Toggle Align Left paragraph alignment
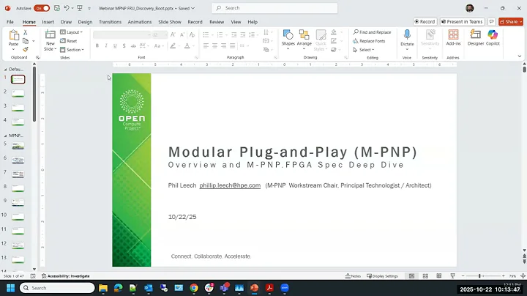The image size is (527, 296). click(x=206, y=45)
